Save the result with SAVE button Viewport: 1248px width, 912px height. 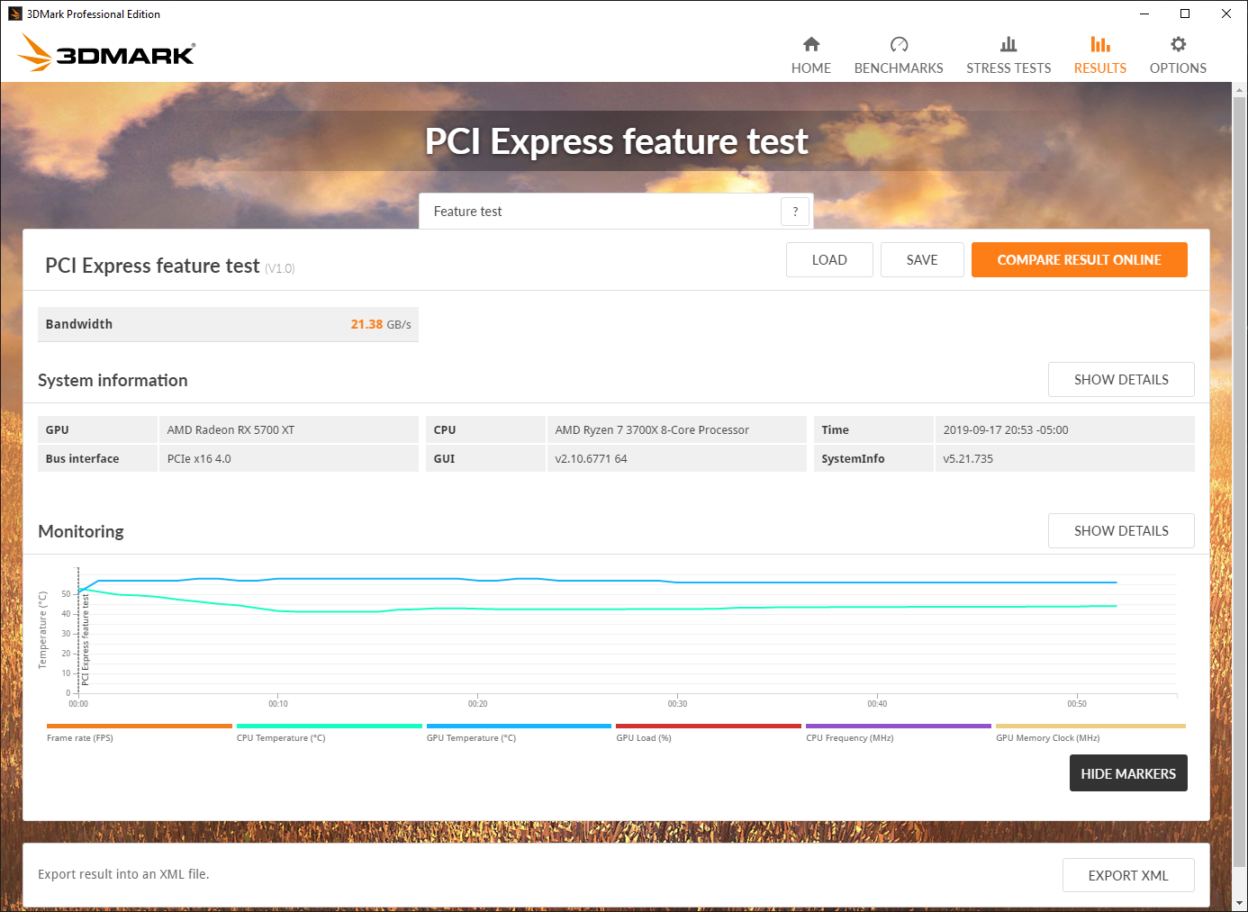point(922,260)
